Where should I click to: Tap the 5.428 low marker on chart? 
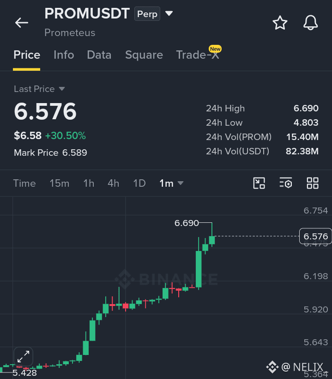point(24,373)
